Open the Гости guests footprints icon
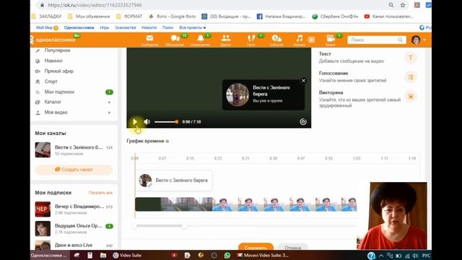Image resolution: width=462 pixels, height=260 pixels. click(251, 40)
